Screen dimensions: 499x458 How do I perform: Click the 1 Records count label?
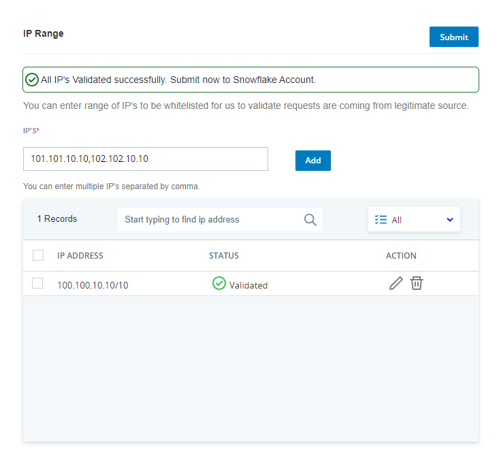click(57, 219)
